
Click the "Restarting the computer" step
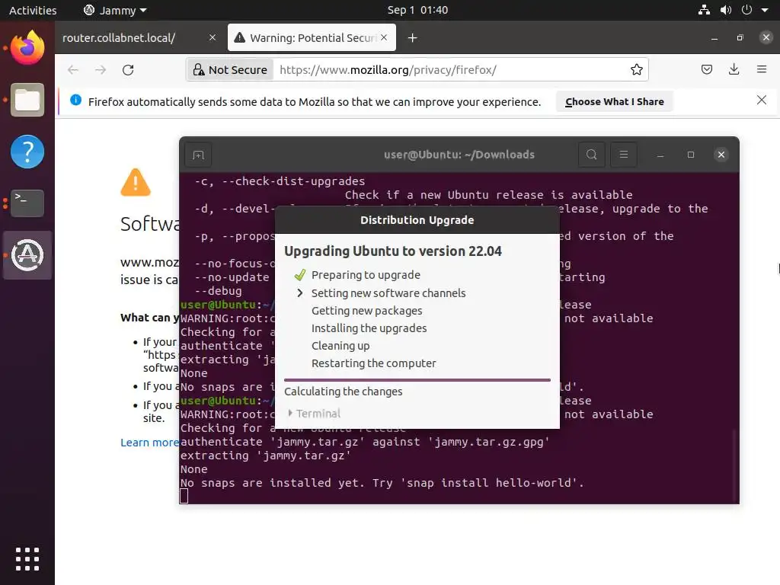(373, 363)
